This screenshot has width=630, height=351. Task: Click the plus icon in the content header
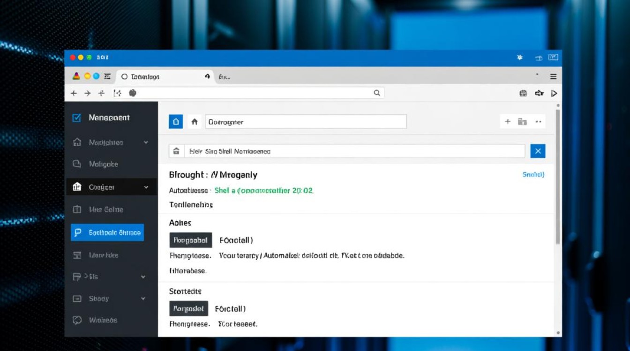tap(507, 122)
